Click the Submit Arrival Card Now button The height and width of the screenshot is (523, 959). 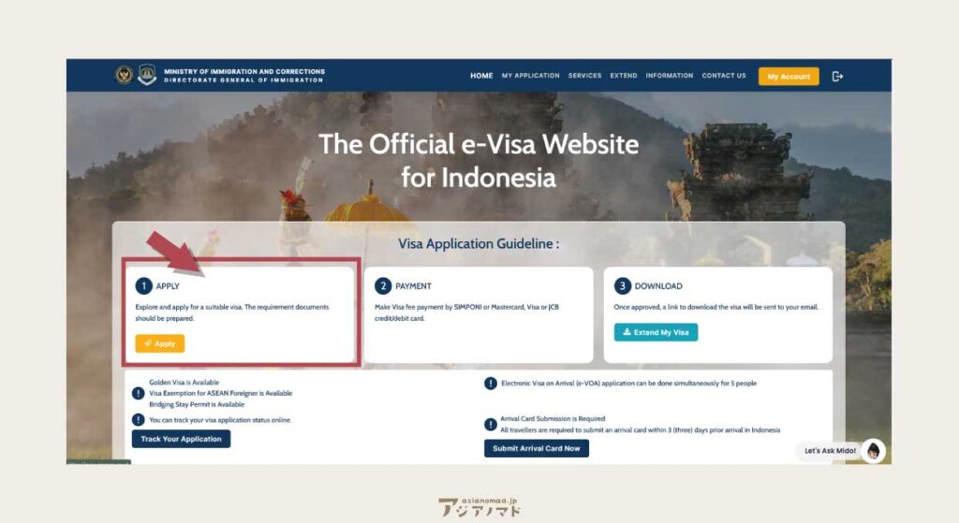pos(537,448)
